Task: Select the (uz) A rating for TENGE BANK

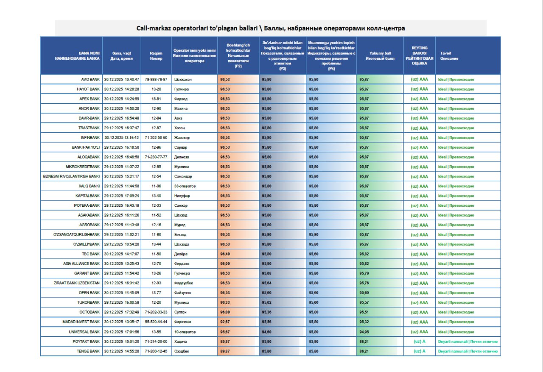Action: 419,351
